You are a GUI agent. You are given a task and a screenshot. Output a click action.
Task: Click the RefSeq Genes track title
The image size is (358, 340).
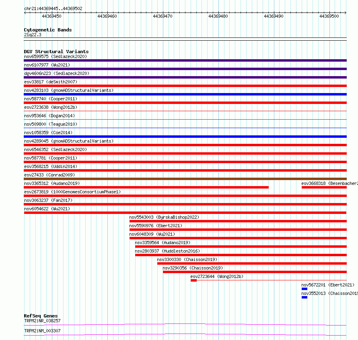coord(41,316)
